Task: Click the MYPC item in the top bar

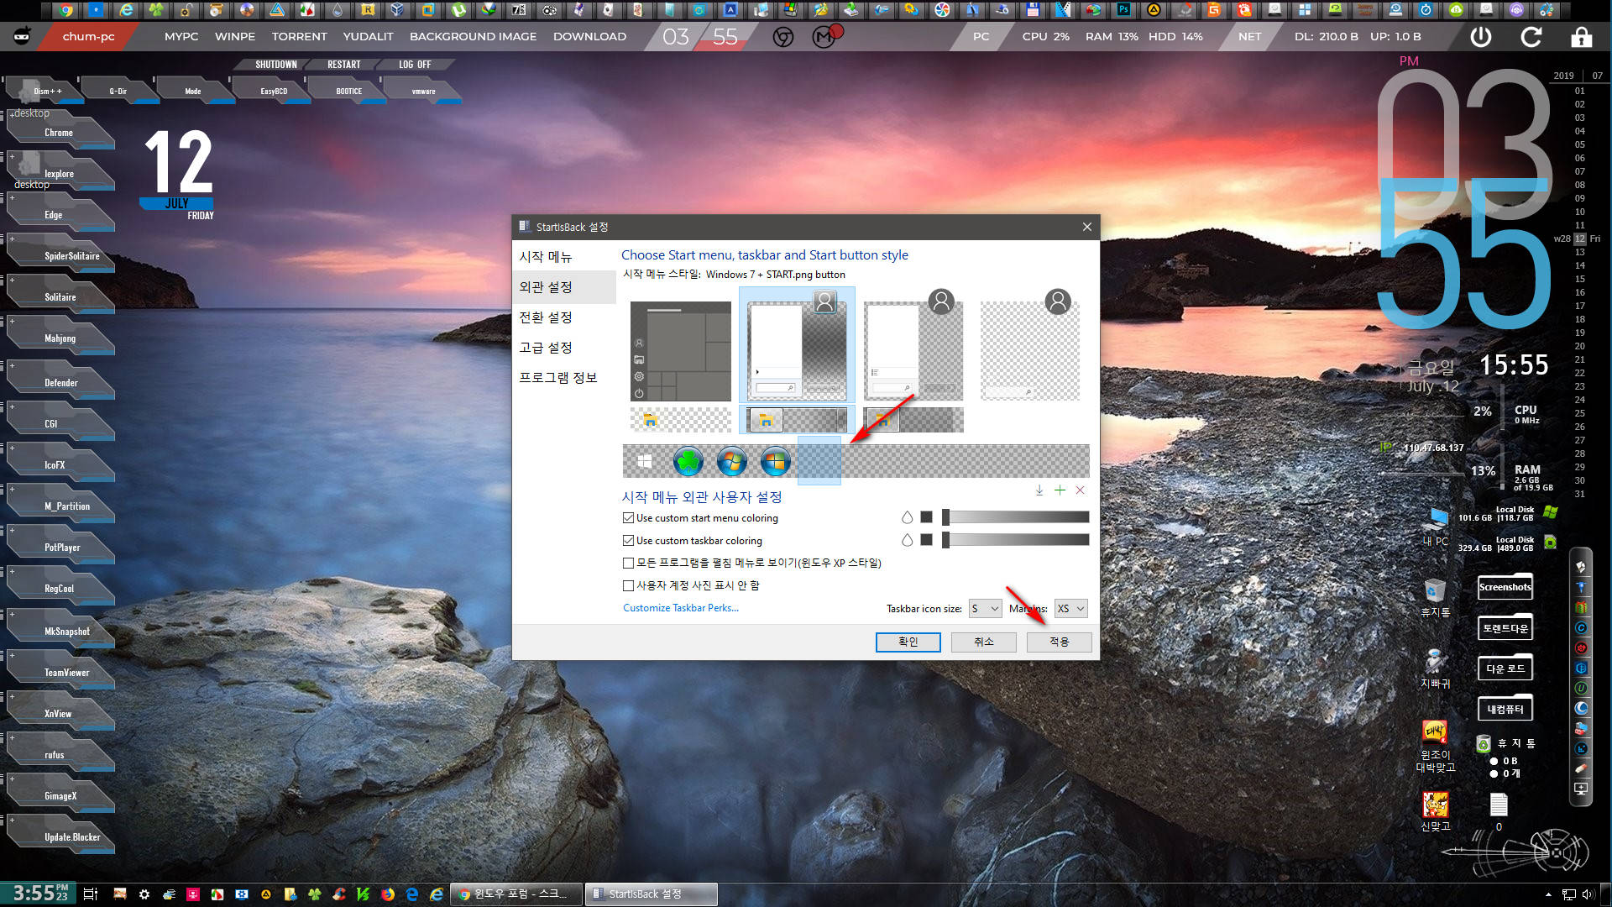Action: tap(181, 37)
